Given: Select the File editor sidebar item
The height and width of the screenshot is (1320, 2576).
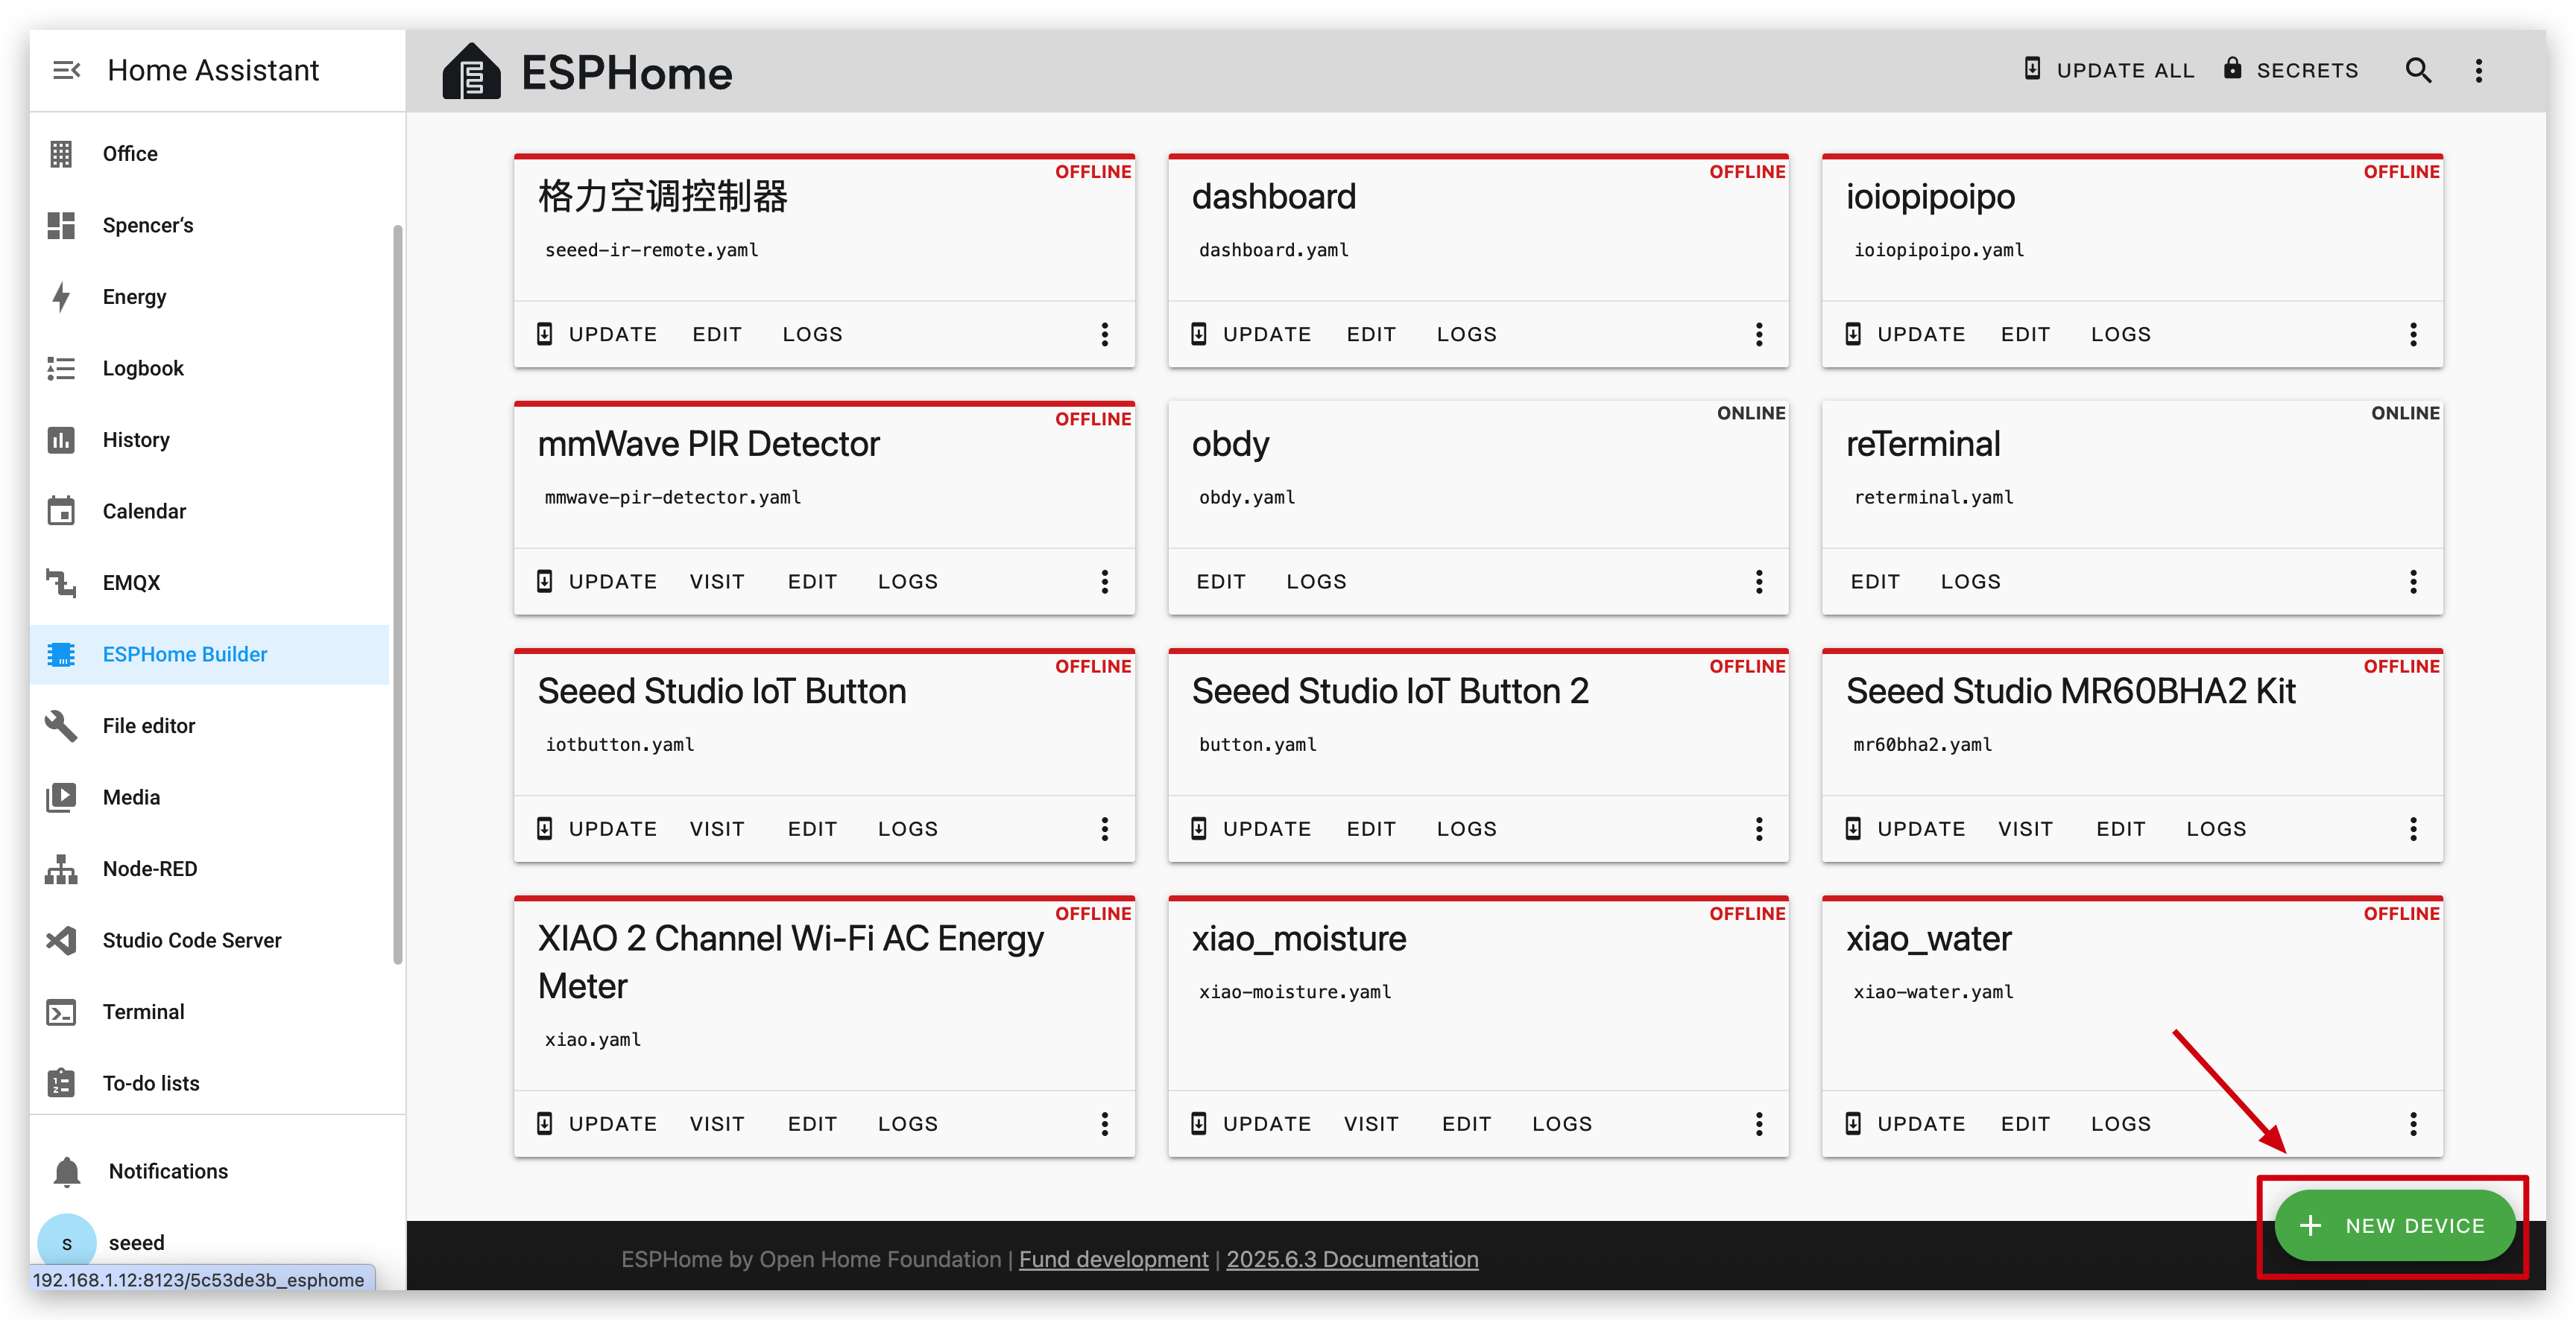Looking at the screenshot, I should click(210, 726).
